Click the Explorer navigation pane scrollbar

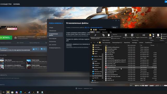pyautogui.click(x=103, y=66)
